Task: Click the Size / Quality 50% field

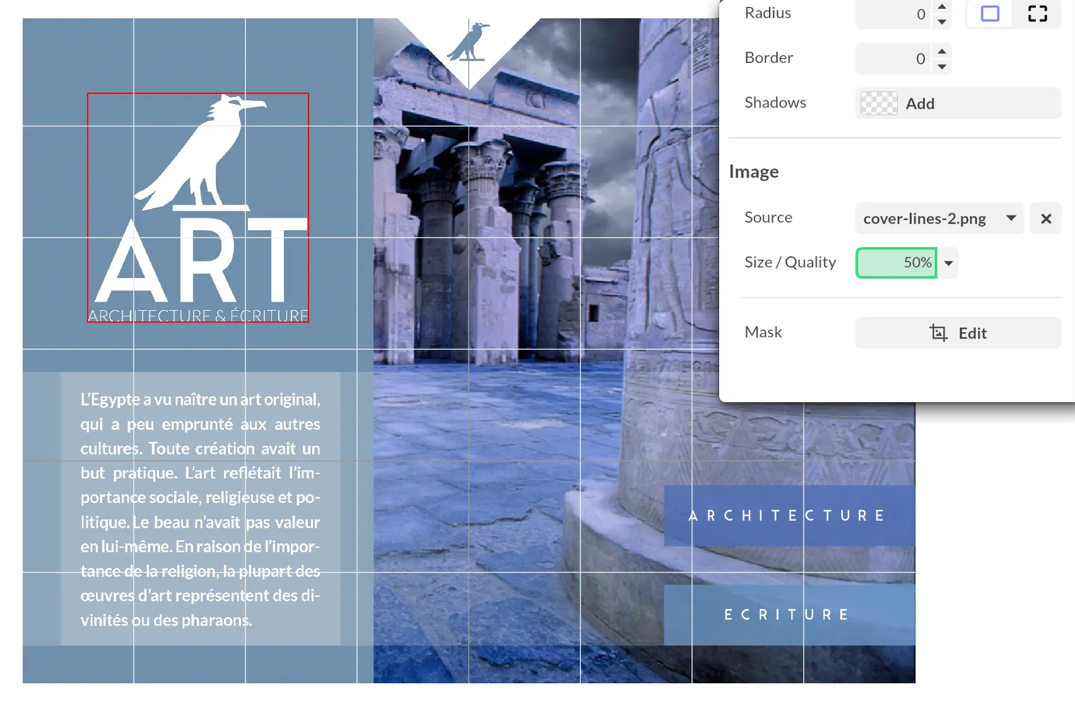Action: coord(896,262)
